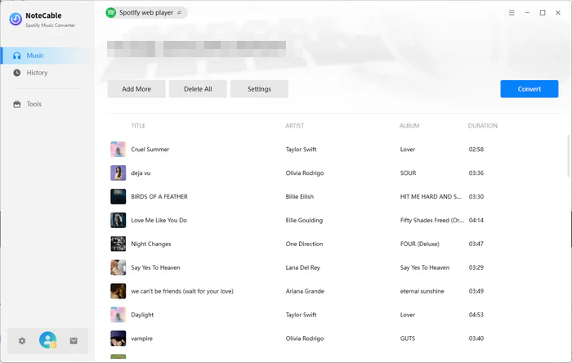Image resolution: width=572 pixels, height=363 pixels.
Task: Click the track list vertical scrollbar
Action: (x=569, y=155)
